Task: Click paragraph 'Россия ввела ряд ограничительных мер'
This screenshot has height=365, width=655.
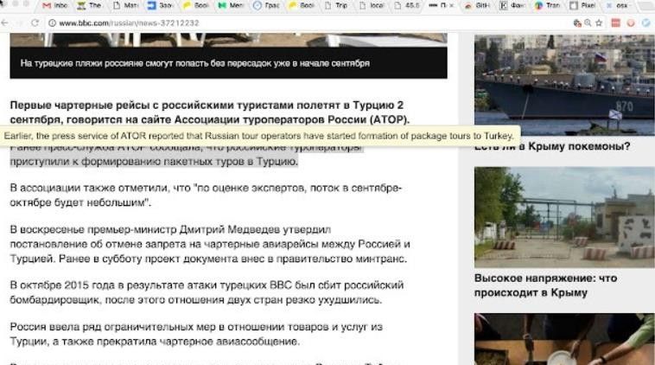Action: pos(196,334)
